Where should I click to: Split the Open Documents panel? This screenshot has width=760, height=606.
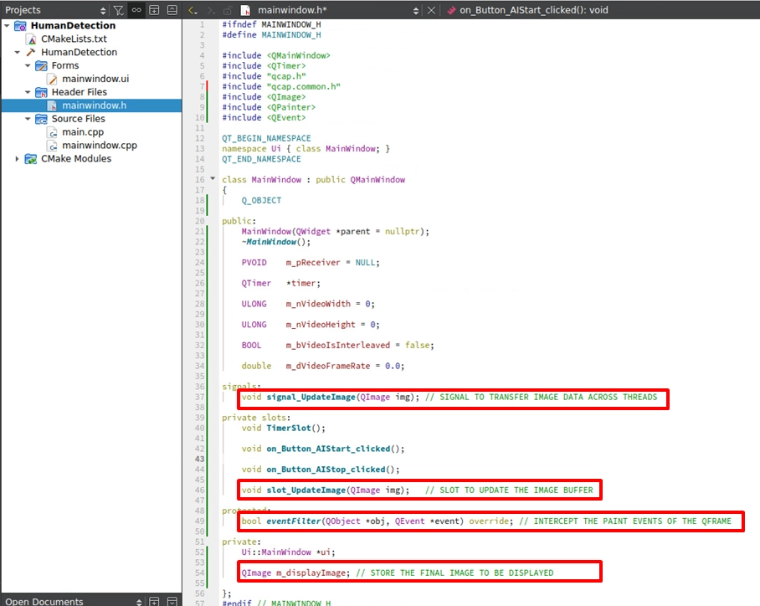154,602
